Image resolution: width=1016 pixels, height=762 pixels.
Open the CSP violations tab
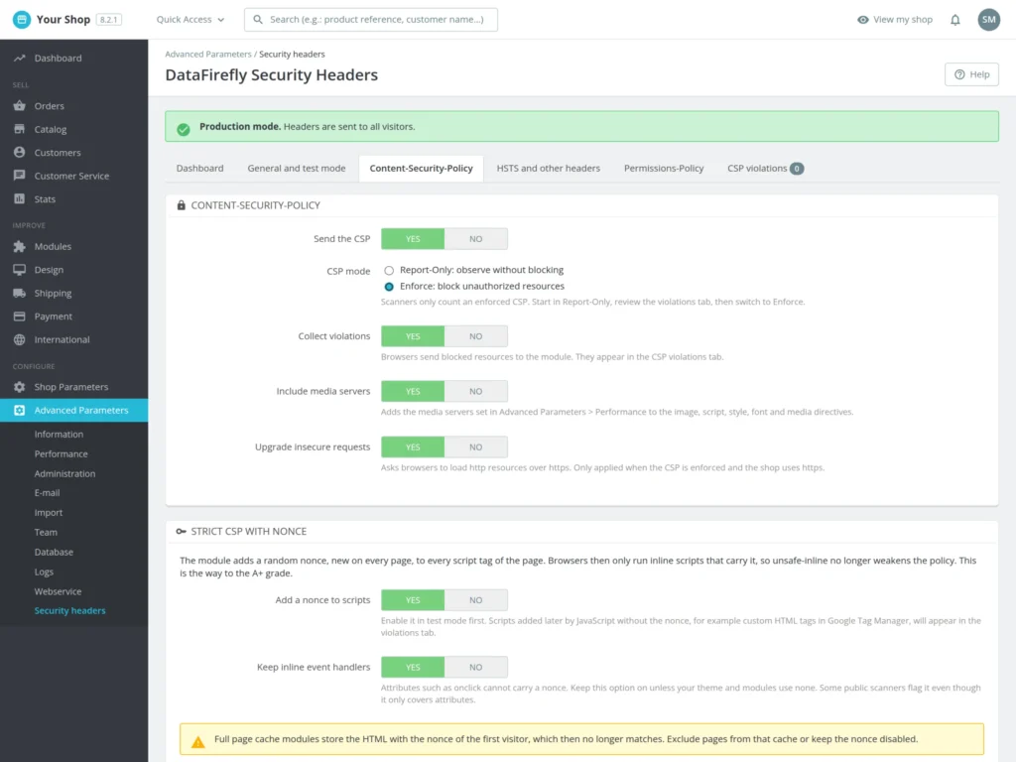tap(765, 169)
